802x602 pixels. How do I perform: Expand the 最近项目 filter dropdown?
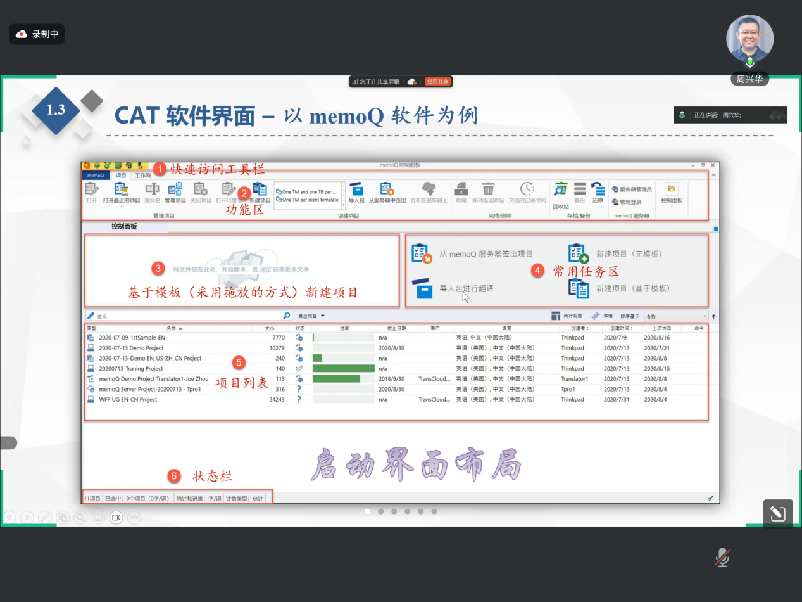click(311, 316)
